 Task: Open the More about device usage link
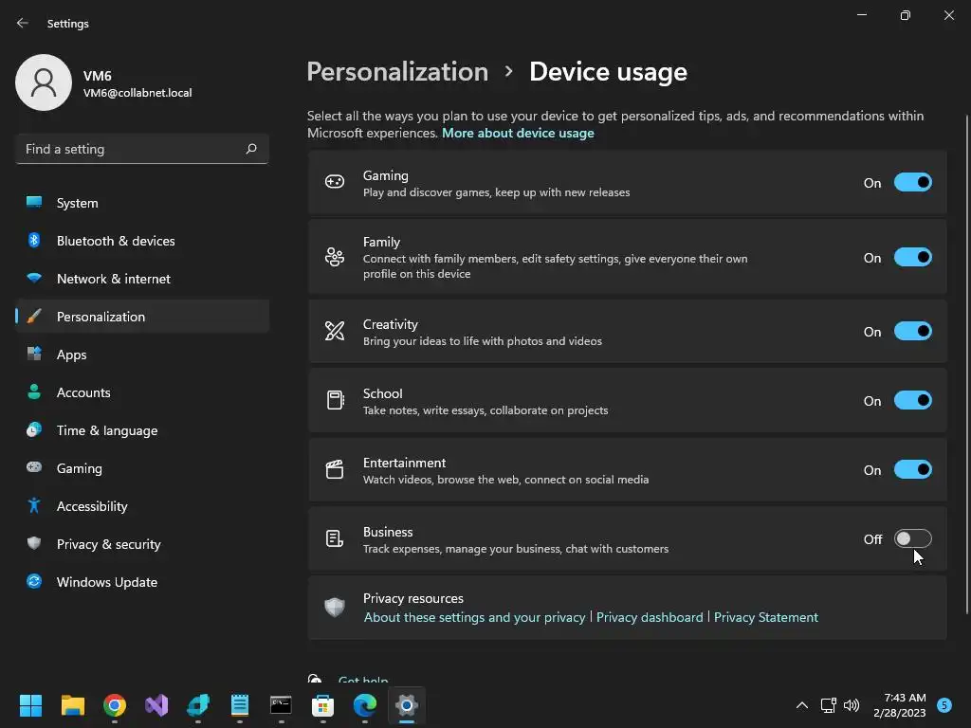(x=518, y=133)
